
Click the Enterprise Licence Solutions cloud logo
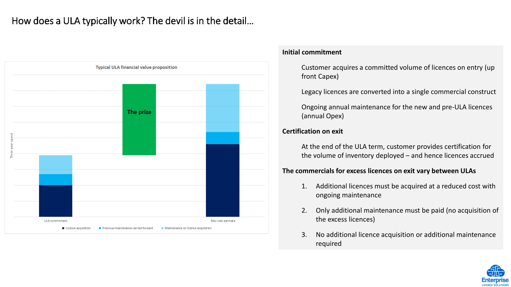point(495,271)
